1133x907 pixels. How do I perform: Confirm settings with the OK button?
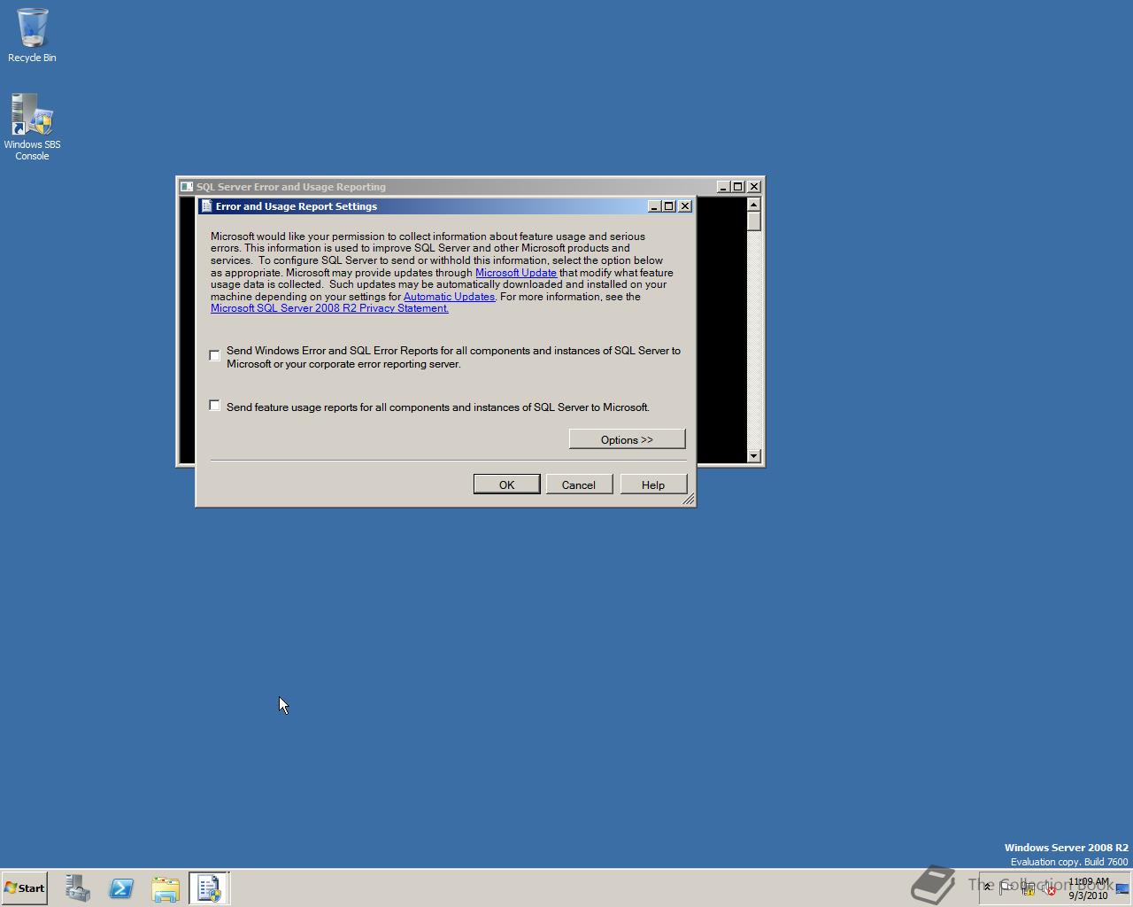(x=506, y=485)
